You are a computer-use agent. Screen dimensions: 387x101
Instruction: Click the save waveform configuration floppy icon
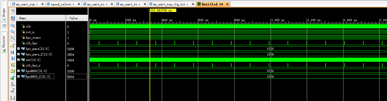(x=12, y=18)
